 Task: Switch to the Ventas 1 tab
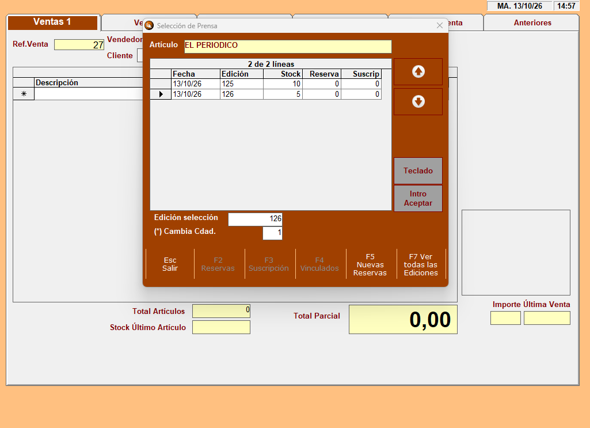pos(53,22)
